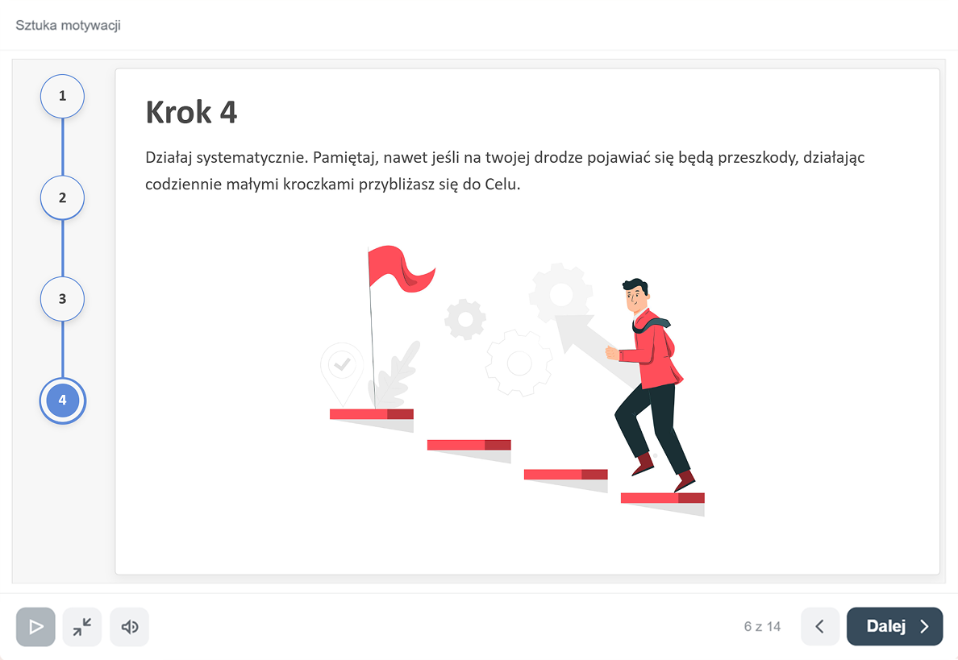Screen dimensions: 958x660
Task: Mute the audio with the speaker icon
Action: point(130,626)
